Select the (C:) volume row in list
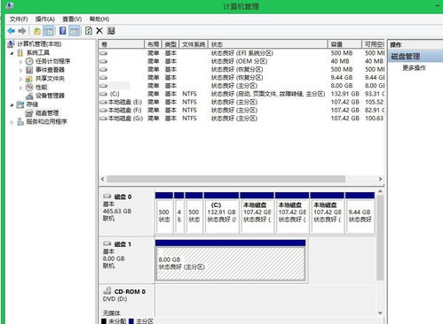443x324 pixels. click(x=241, y=94)
